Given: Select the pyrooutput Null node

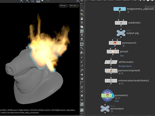Looking at the screenshot, I should (105, 109).
